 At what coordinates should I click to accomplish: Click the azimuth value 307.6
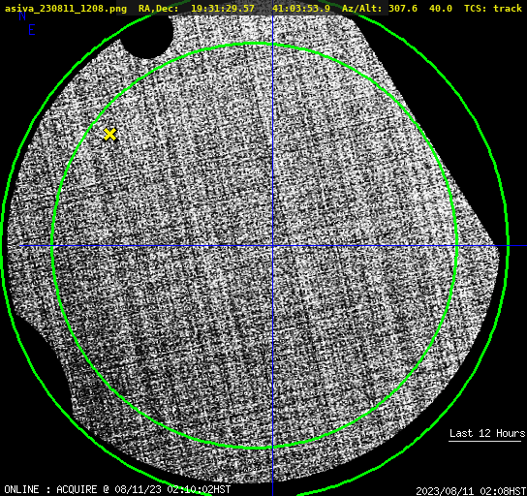403,9
